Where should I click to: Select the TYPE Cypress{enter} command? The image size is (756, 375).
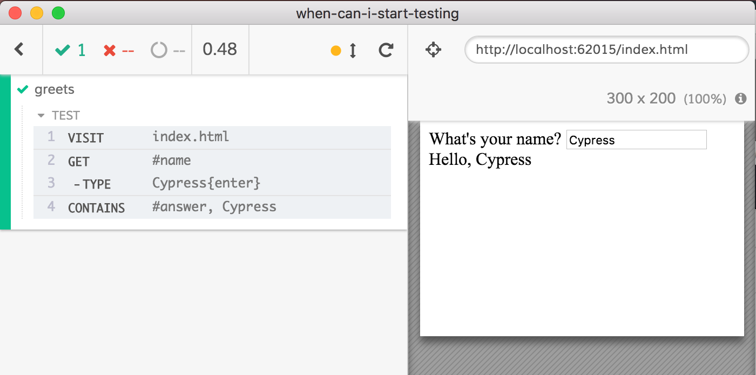click(212, 183)
